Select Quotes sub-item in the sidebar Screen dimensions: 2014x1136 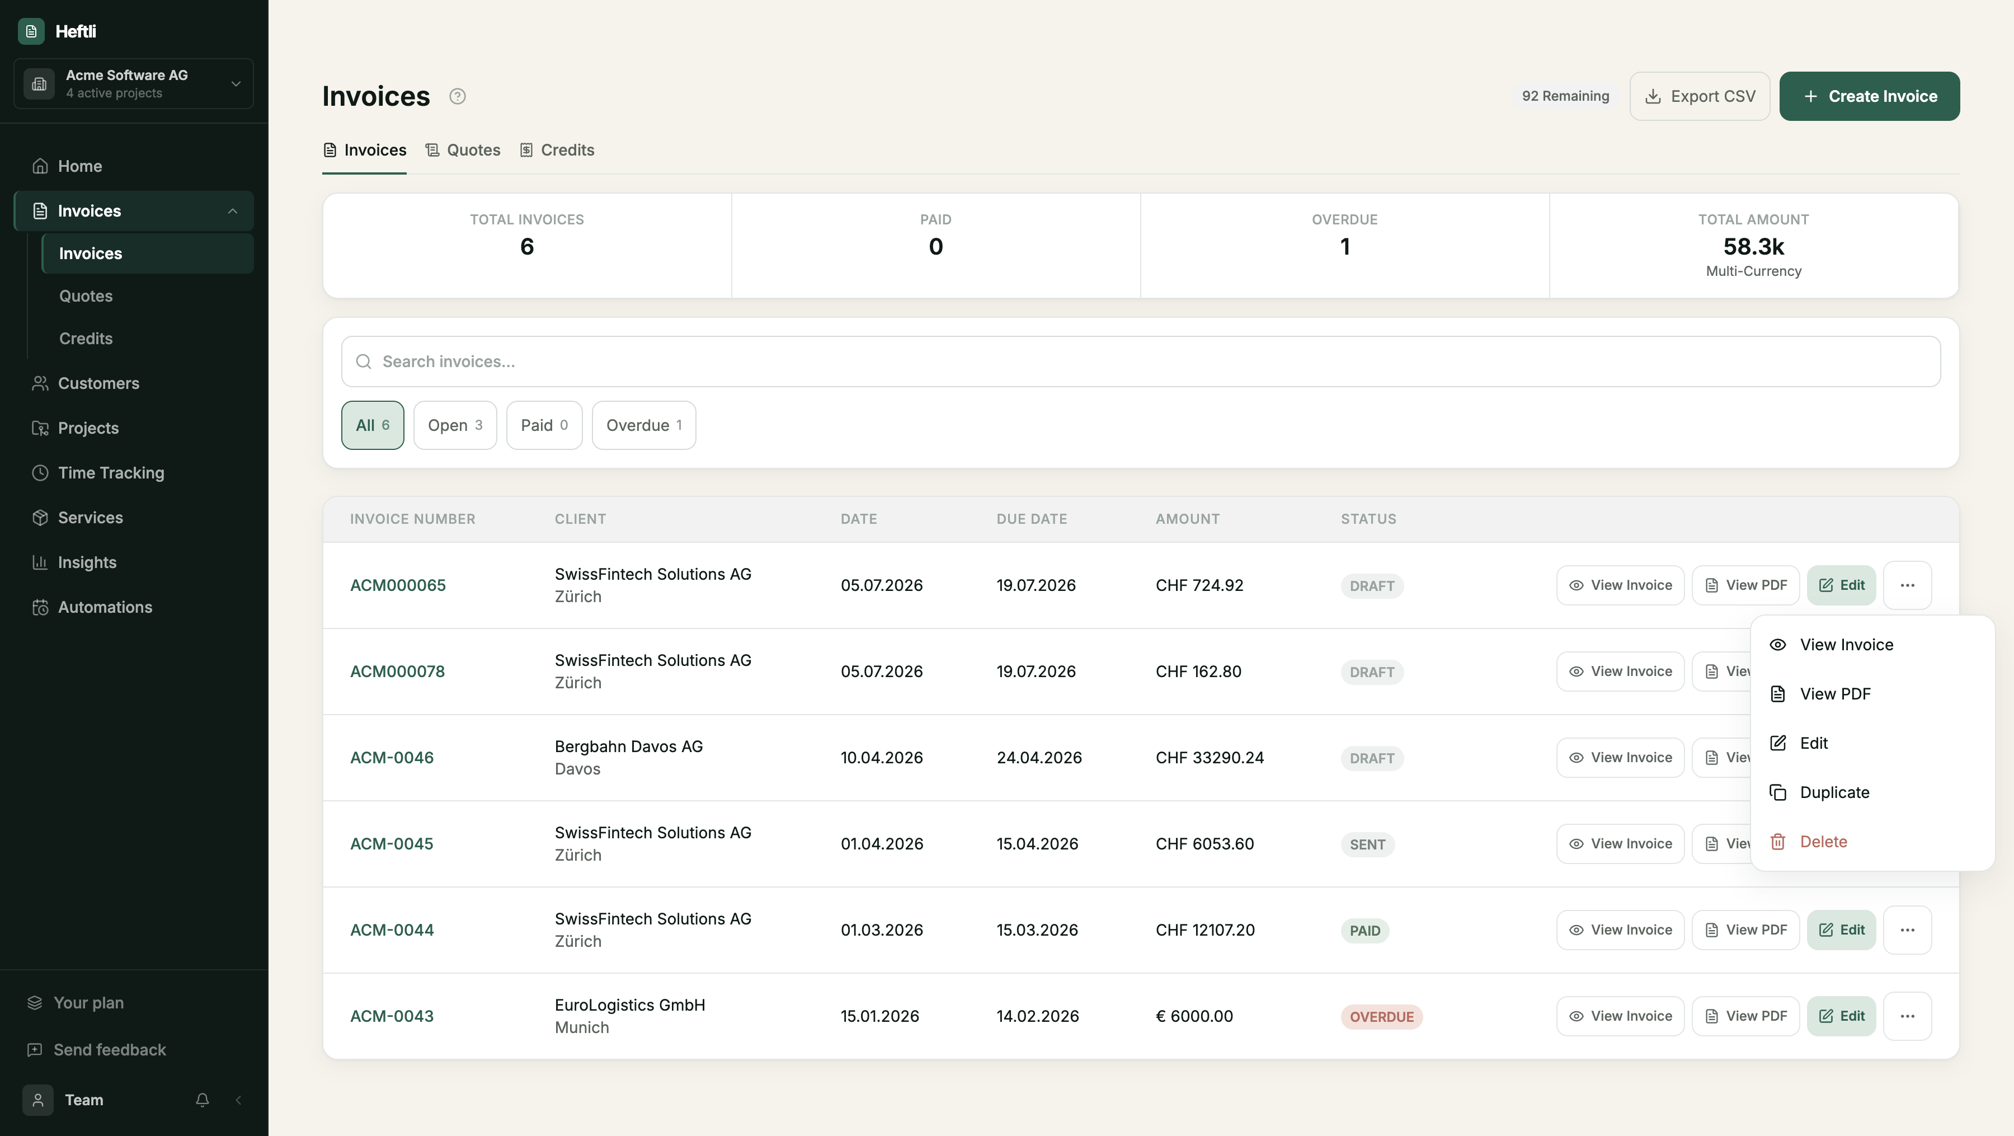click(x=148, y=295)
